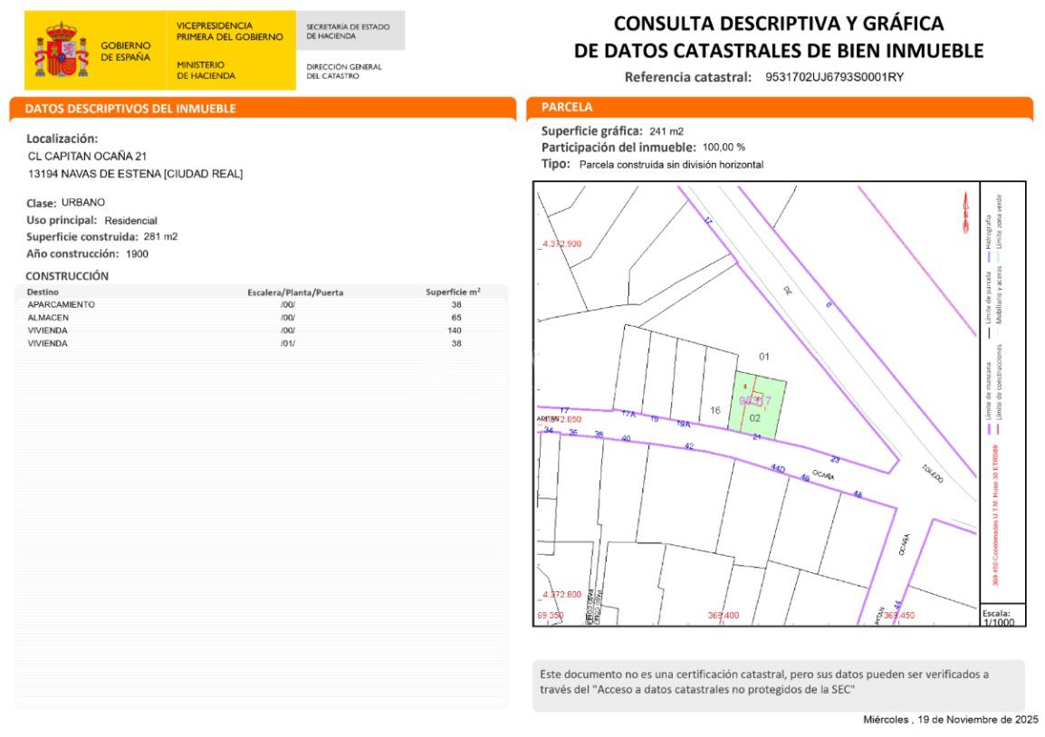This screenshot has width=1045, height=737.
Task: Click parcel number 16 on the map
Action: pos(714,410)
